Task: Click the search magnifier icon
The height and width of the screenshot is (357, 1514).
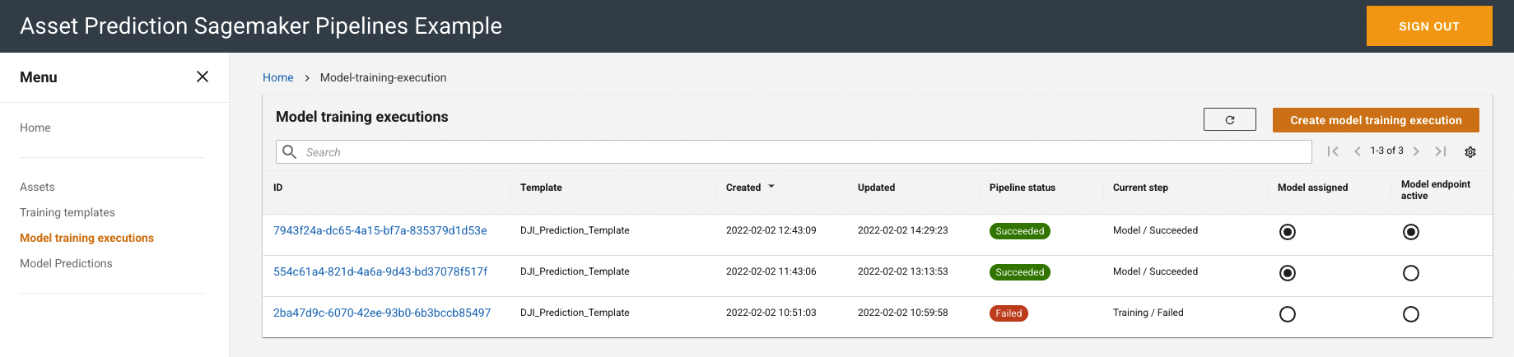Action: pyautogui.click(x=290, y=151)
